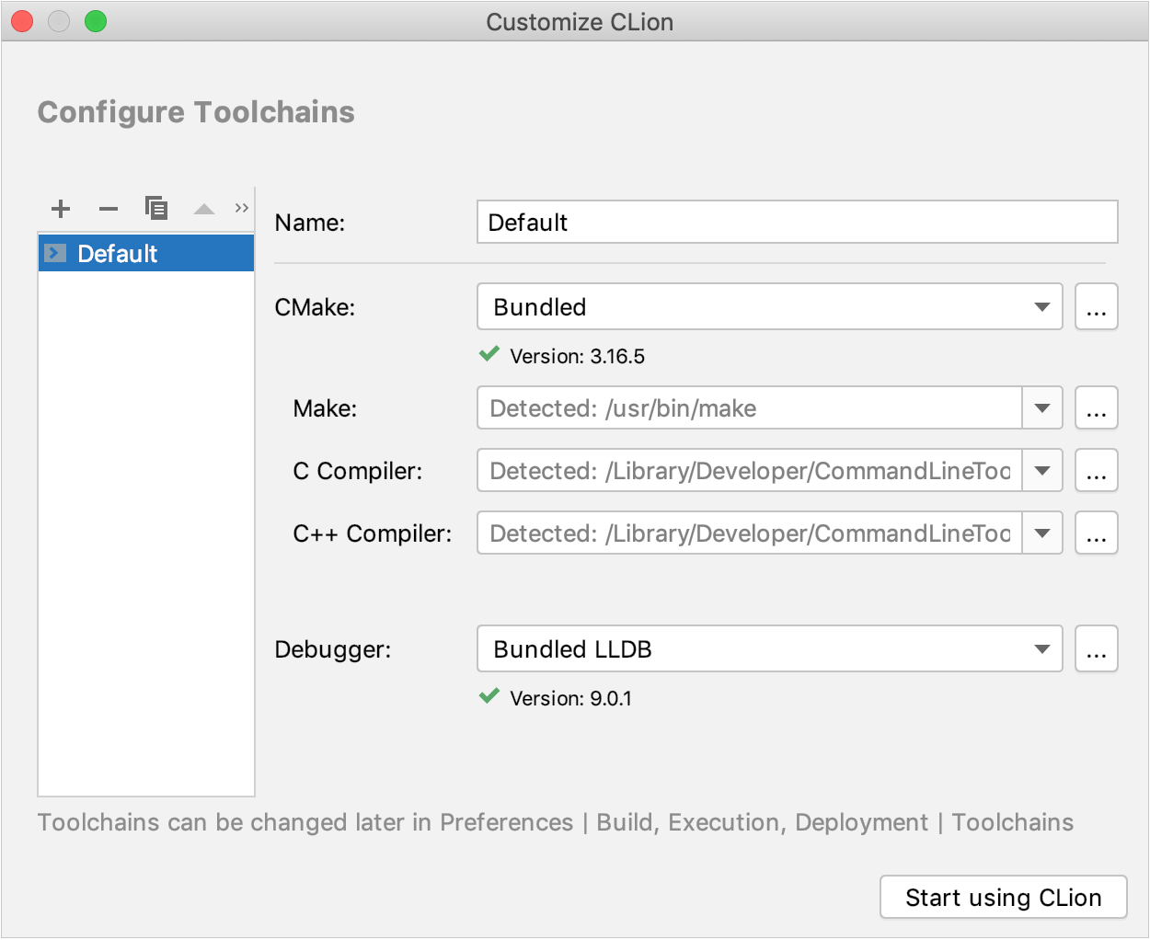Click the toolchain icon beside Default

(55, 253)
